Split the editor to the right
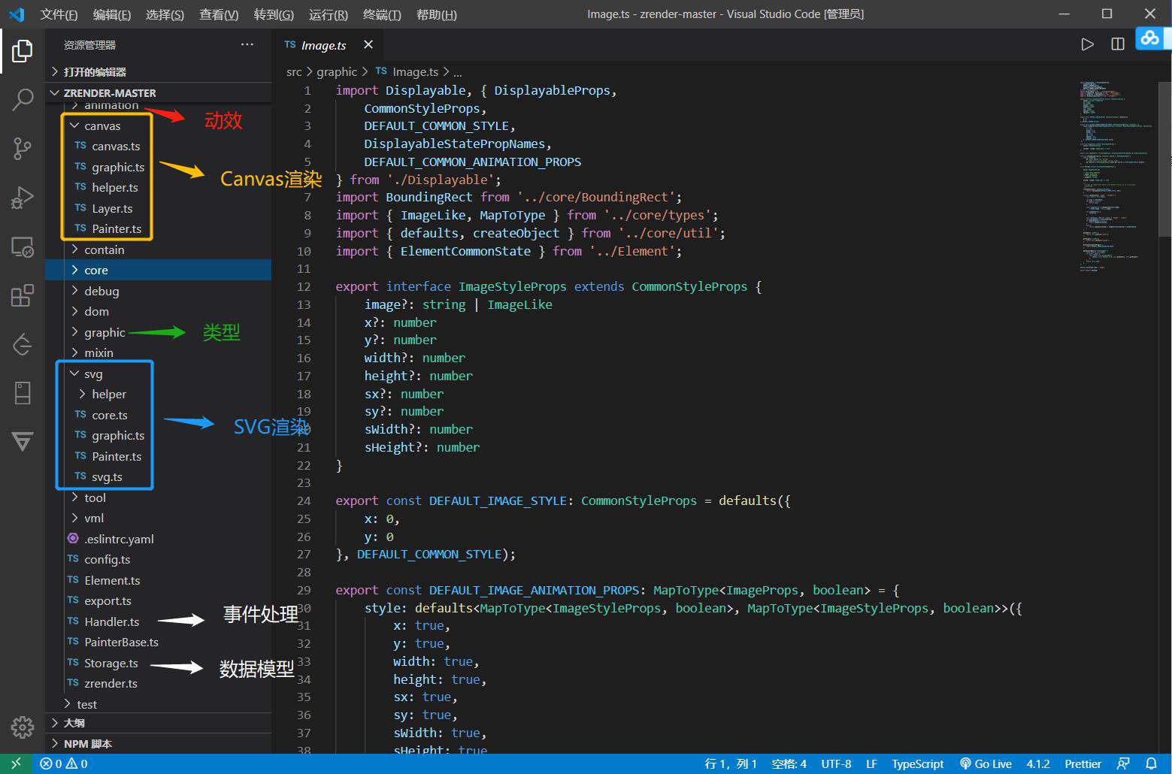The width and height of the screenshot is (1172, 774). click(x=1118, y=44)
